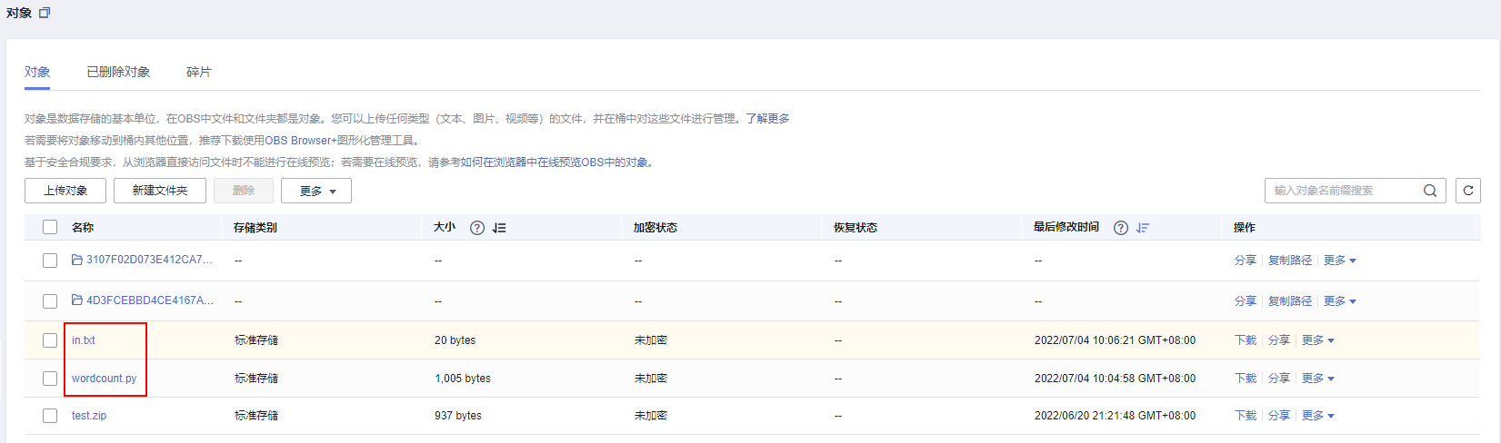
Task: Toggle the select-all checkbox in header
Action: 50,227
